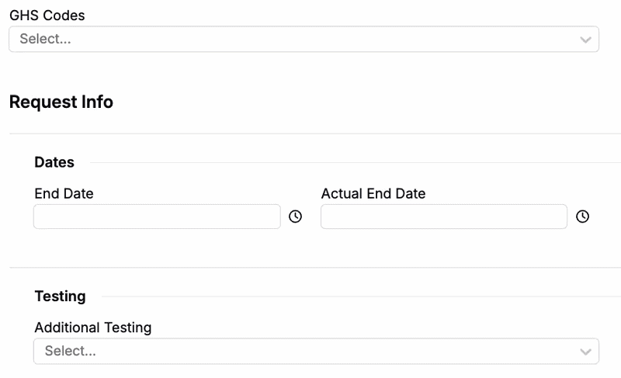Screen dimensions: 621x378
Task: Expand the GHS Codes dropdown arrow
Action: point(585,40)
